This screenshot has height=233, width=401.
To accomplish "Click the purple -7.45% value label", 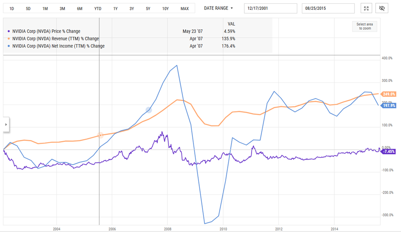I will click(x=388, y=151).
